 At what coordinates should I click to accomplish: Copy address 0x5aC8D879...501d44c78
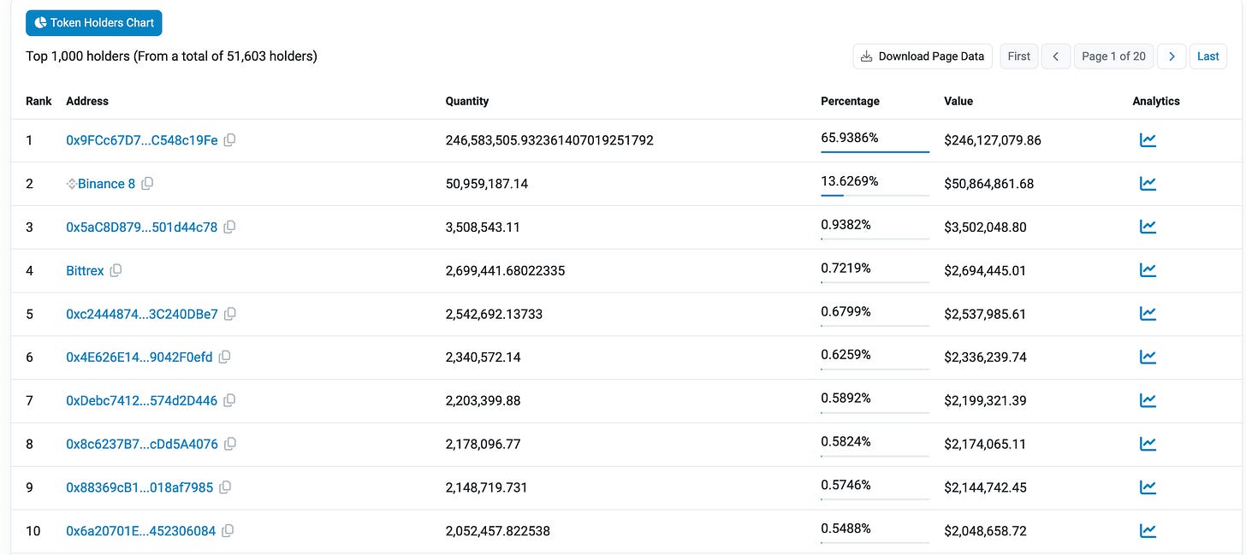tap(229, 227)
